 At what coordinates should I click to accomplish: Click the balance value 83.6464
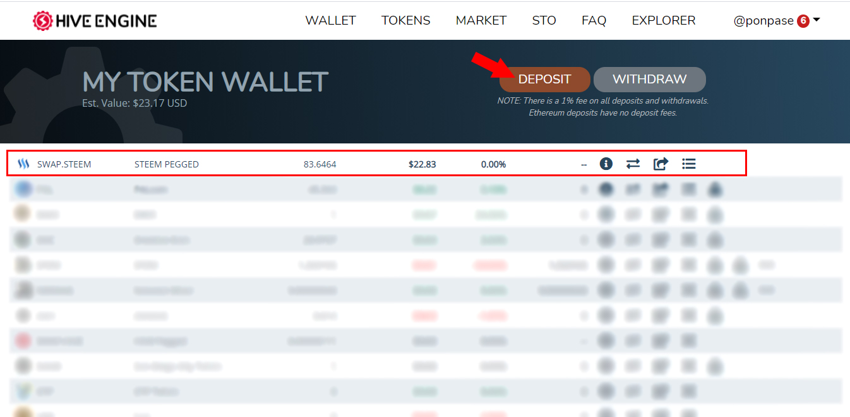click(x=320, y=164)
